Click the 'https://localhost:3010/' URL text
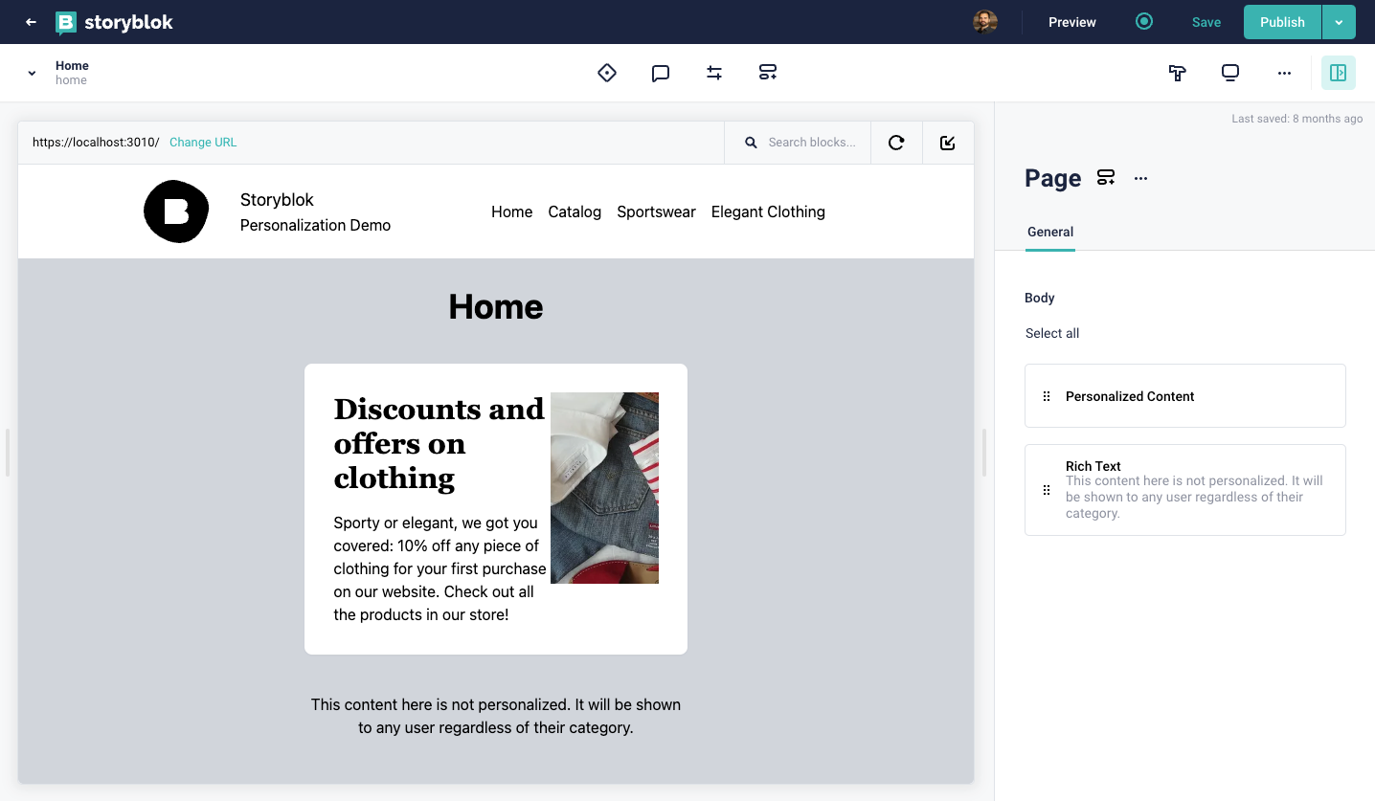The height and width of the screenshot is (801, 1375). 96,143
